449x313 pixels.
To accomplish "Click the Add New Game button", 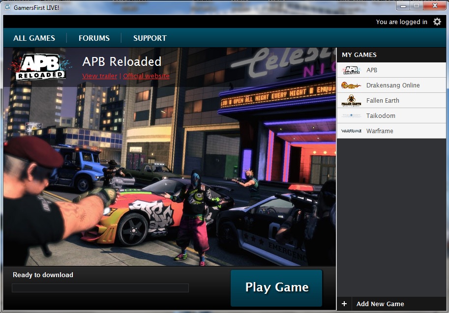I will (380, 304).
